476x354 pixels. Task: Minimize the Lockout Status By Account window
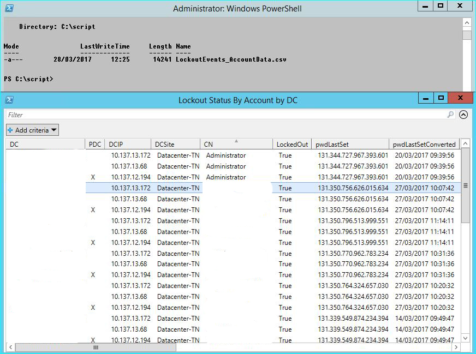tap(426, 98)
